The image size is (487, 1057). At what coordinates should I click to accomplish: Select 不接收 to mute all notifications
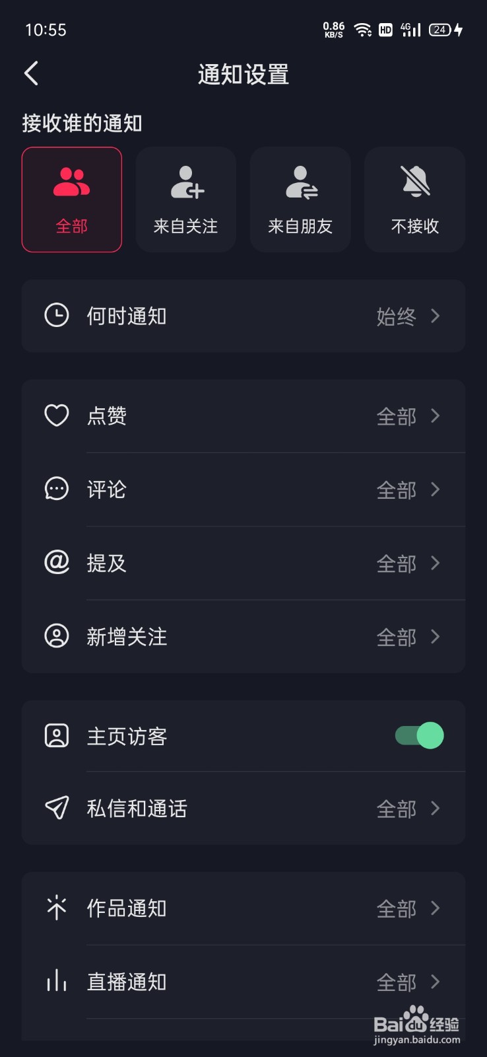pyautogui.click(x=415, y=200)
